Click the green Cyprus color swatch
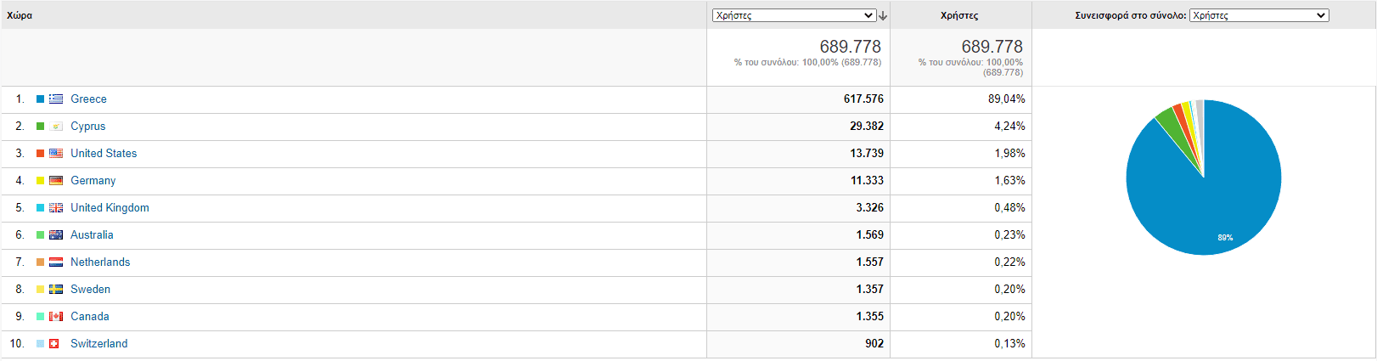The width and height of the screenshot is (1377, 361). pos(40,127)
